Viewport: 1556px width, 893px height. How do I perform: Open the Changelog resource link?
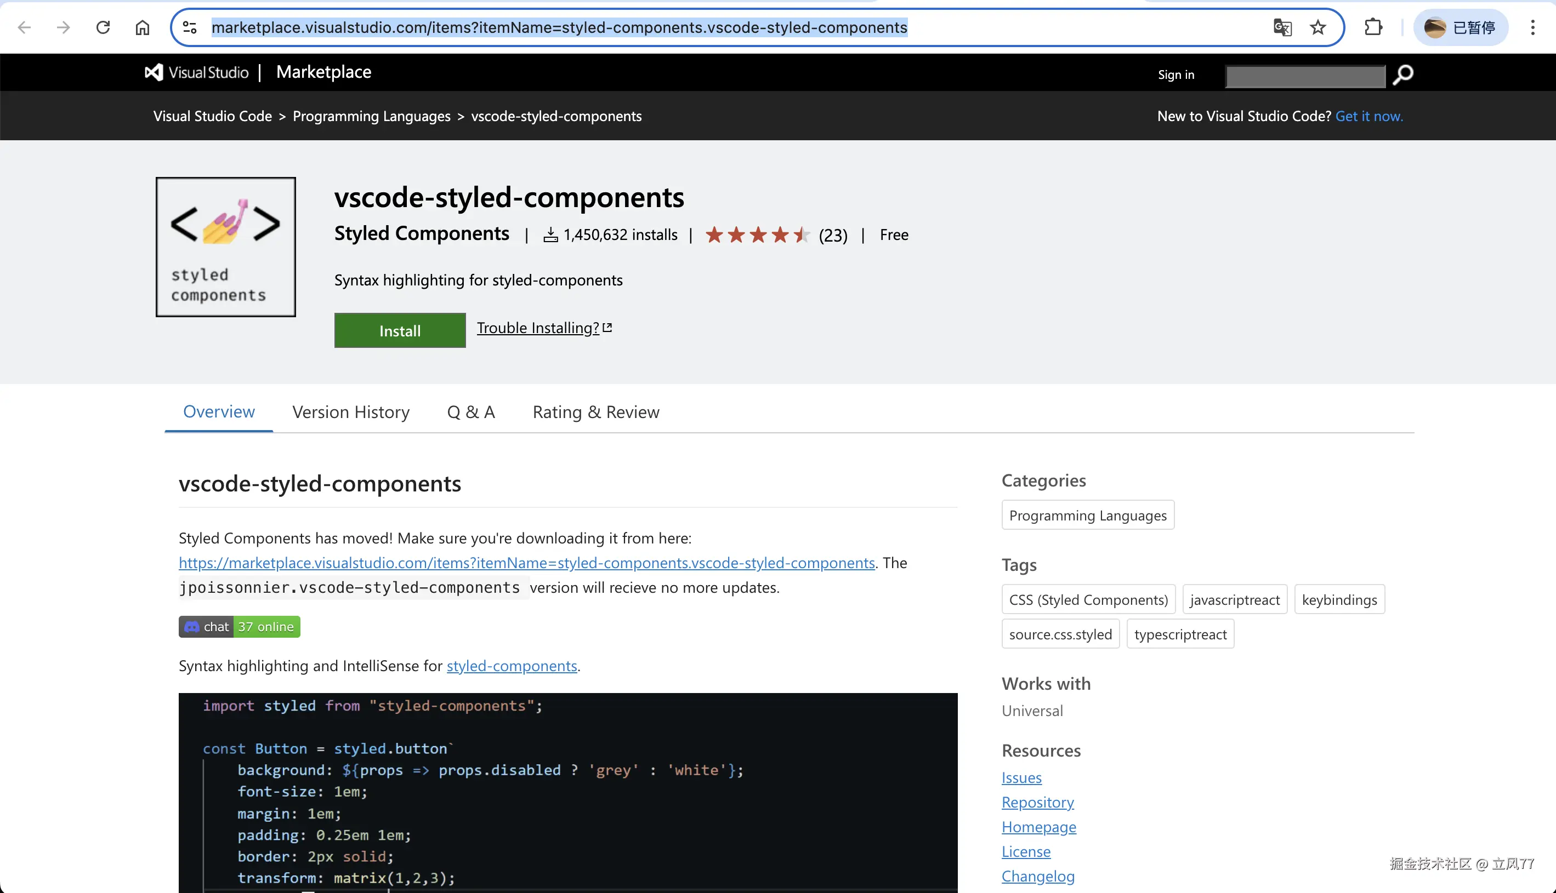pos(1038,877)
